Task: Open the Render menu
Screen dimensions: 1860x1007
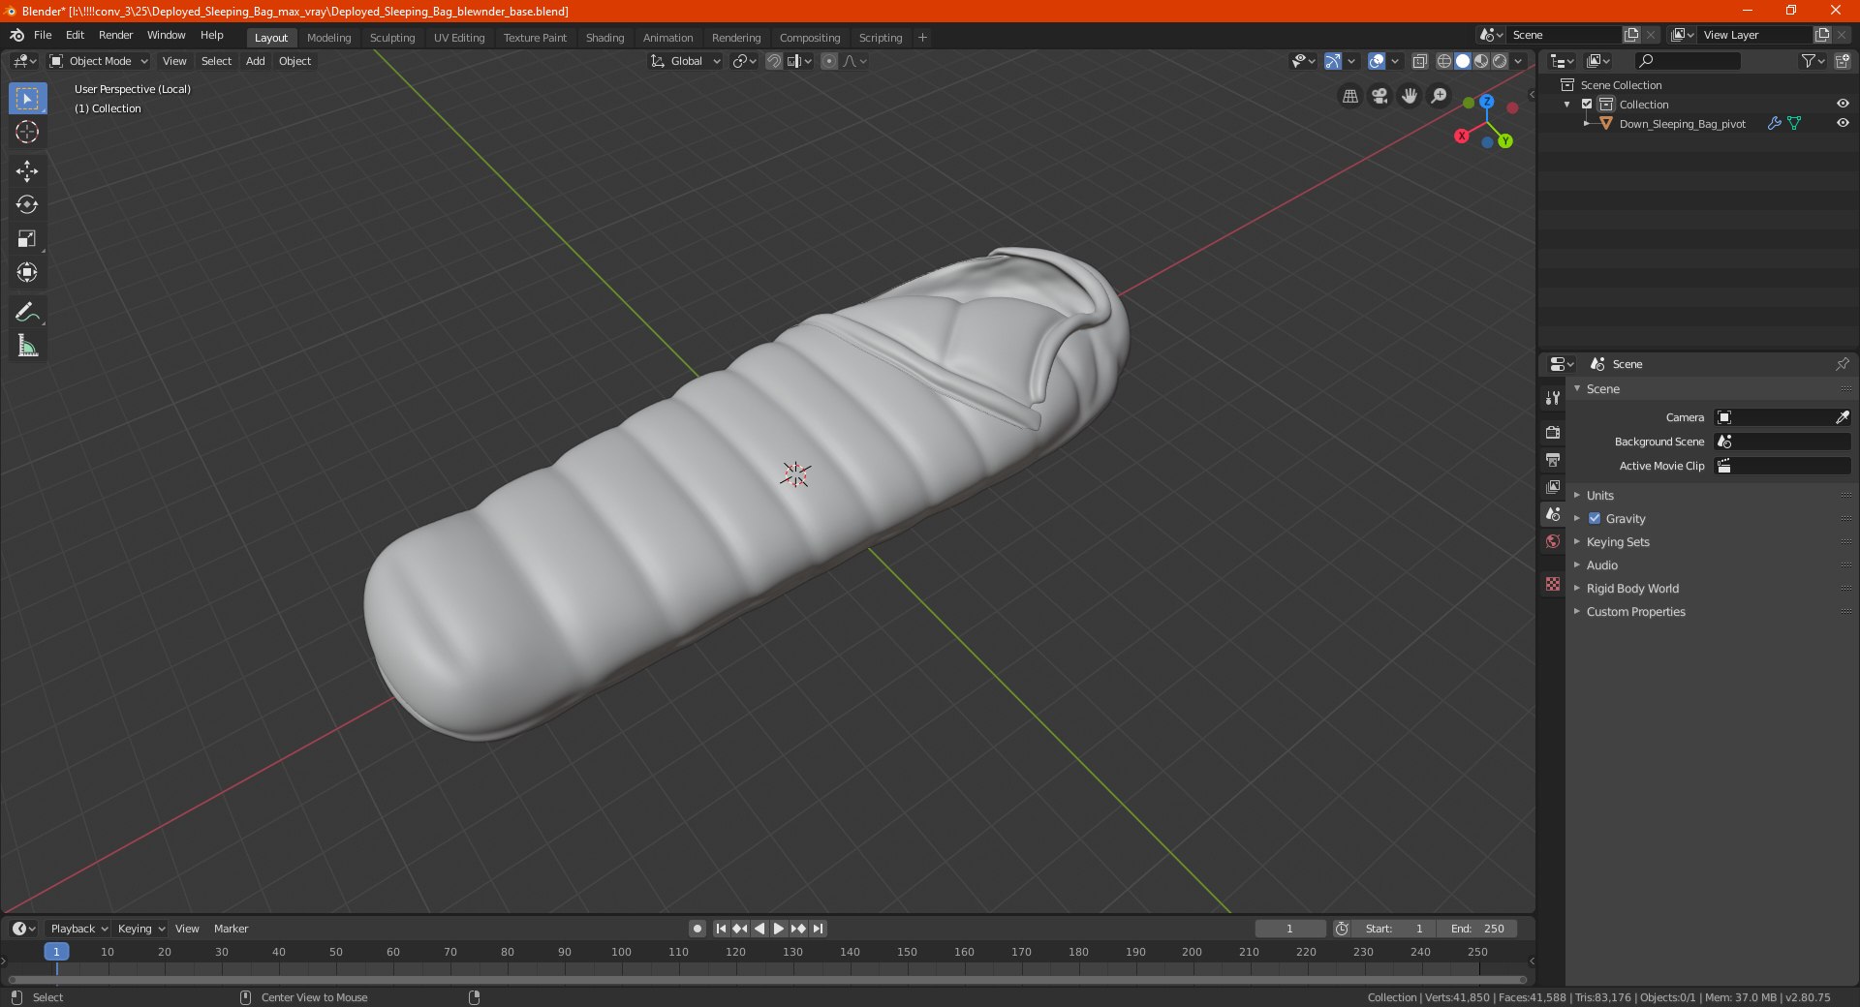Action: (115, 35)
